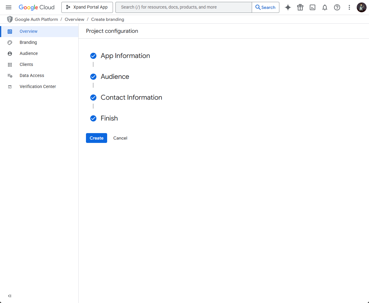Screen dimensions: 369x303
Task: Focus the resource search input field
Action: pyautogui.click(x=184, y=7)
